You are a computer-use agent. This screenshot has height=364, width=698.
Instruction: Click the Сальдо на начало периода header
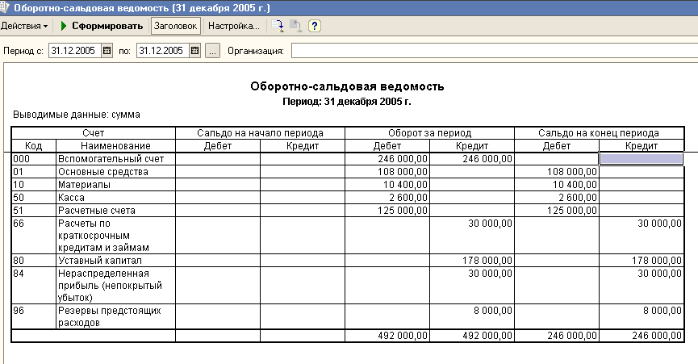[260, 133]
